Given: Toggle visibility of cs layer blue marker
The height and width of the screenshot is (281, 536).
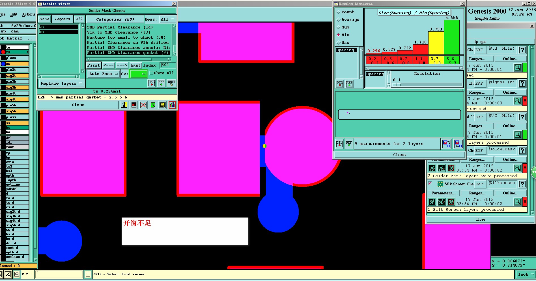Looking at the screenshot, I should click(x=3, y=64).
